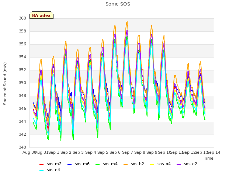Toggle the sos_m2 legend entry
The image size is (236, 177).
tap(50, 164)
